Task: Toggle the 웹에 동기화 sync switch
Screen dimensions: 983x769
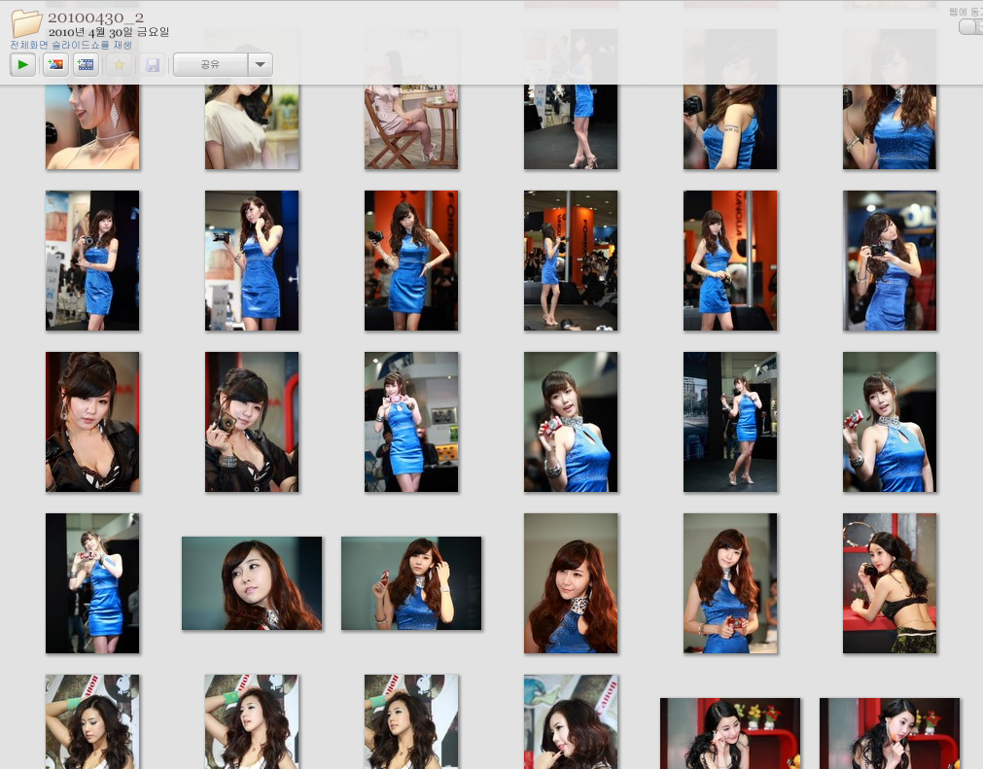Action: (970, 27)
